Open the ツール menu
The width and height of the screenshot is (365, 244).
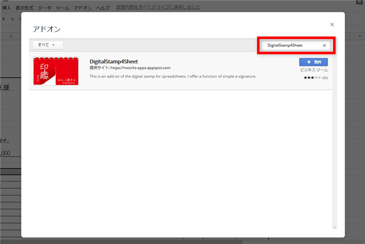62,8
